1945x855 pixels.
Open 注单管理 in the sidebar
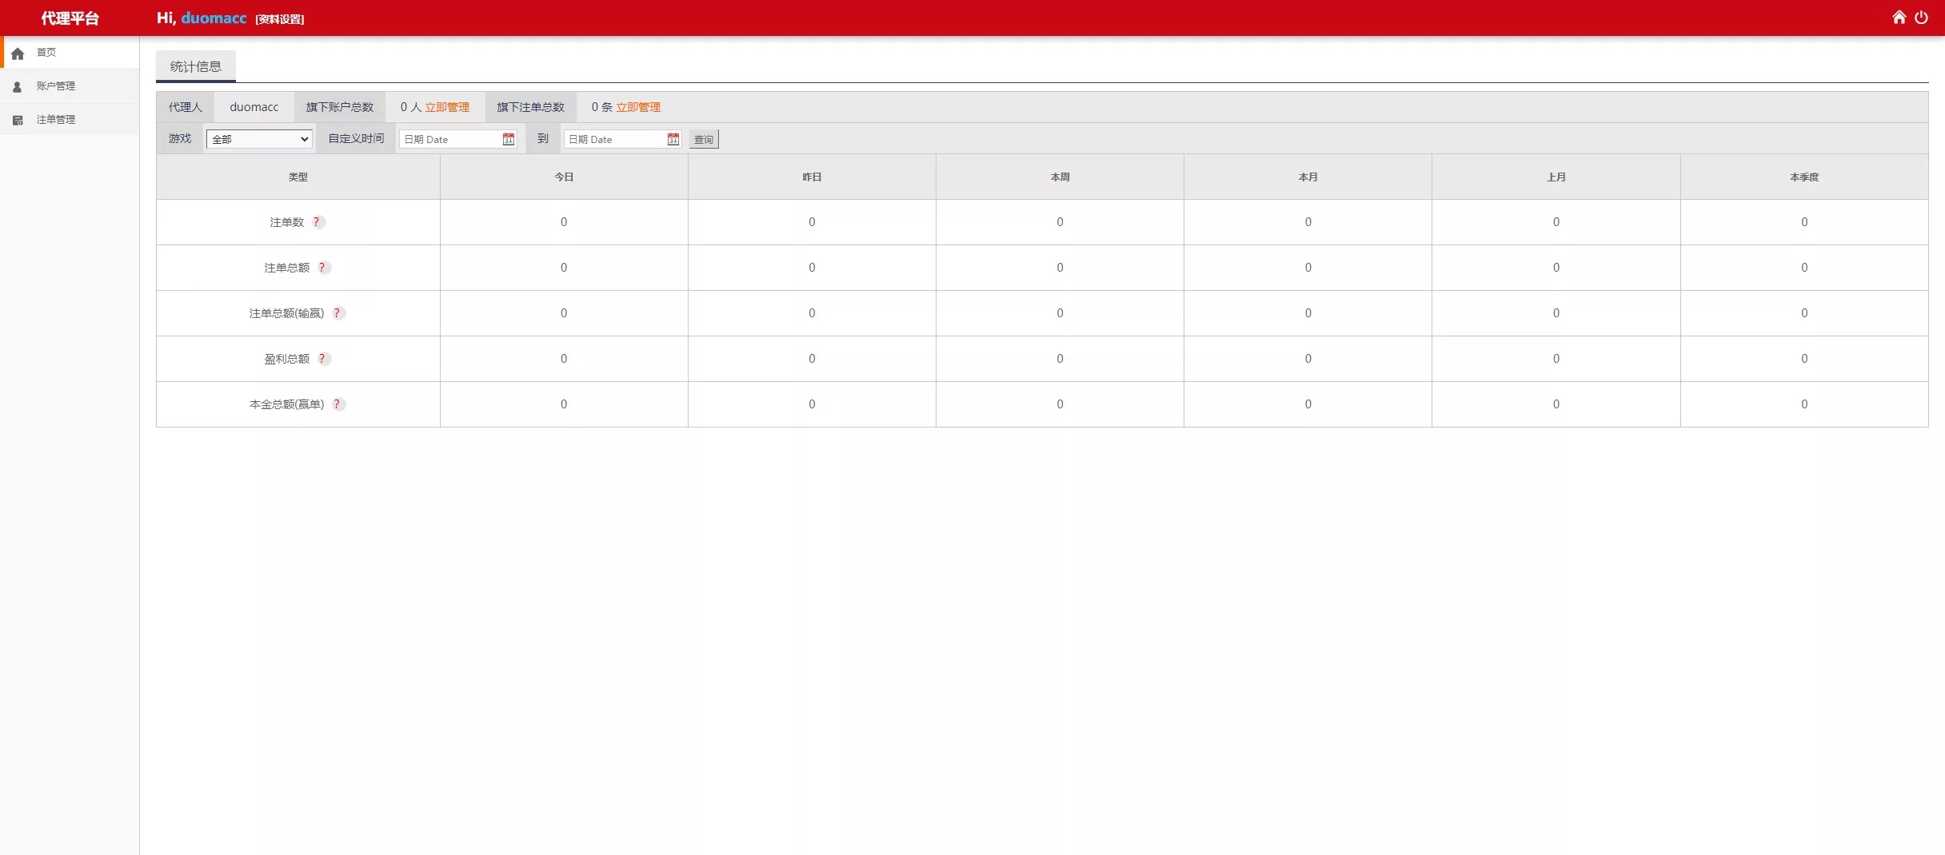point(55,120)
